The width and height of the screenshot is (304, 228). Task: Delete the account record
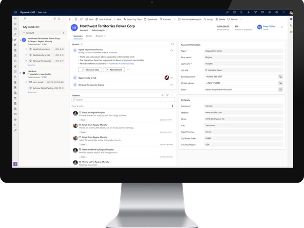click(220, 19)
